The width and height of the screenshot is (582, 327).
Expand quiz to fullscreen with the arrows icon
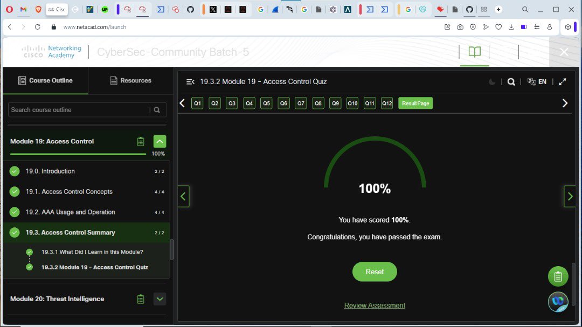tap(562, 81)
